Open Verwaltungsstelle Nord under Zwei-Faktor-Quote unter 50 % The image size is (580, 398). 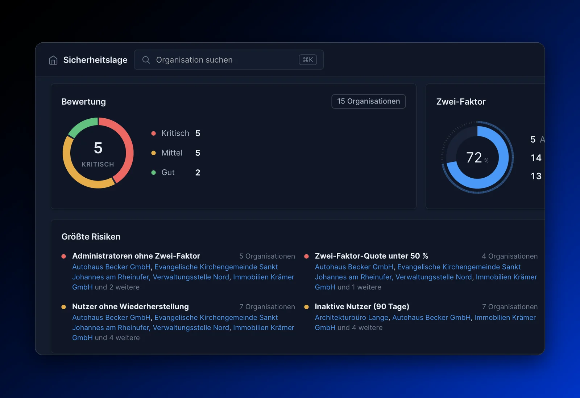434,277
